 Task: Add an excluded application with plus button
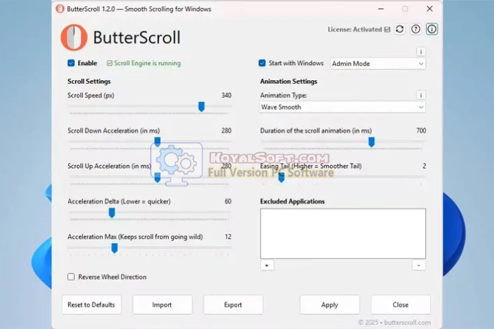pos(267,265)
